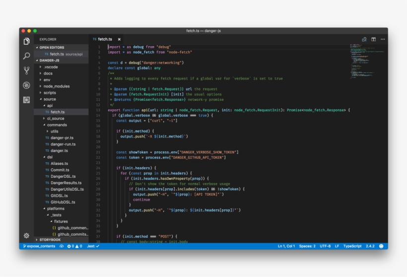Click the feedback smiley in status bar
This screenshot has width=407, height=277.
point(381,246)
